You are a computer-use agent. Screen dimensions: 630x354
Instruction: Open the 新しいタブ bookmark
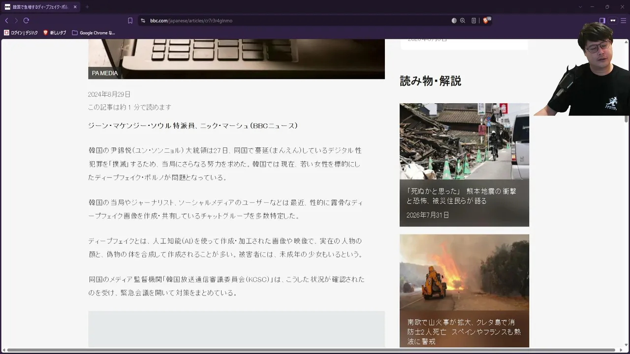[x=55, y=33]
